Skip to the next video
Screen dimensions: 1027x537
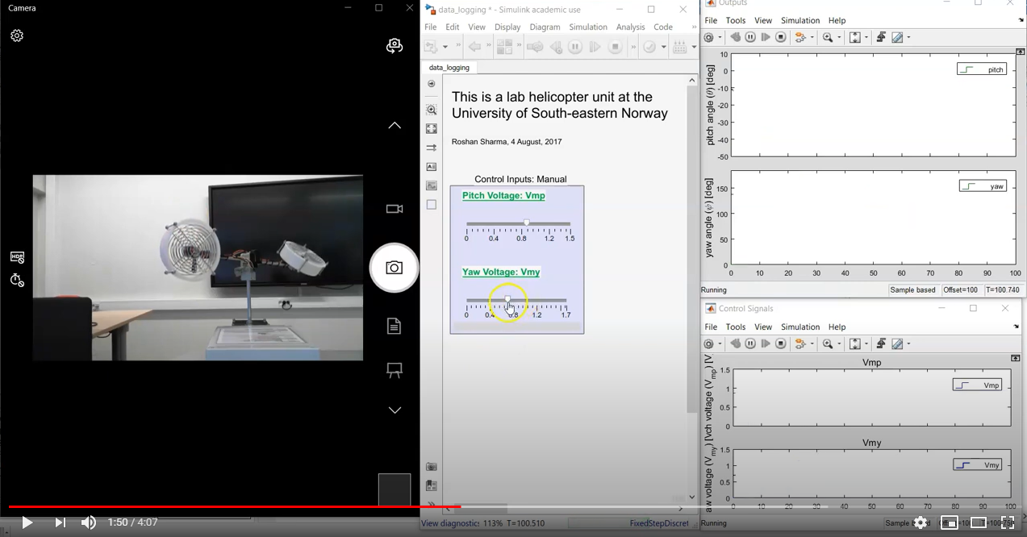click(x=60, y=522)
